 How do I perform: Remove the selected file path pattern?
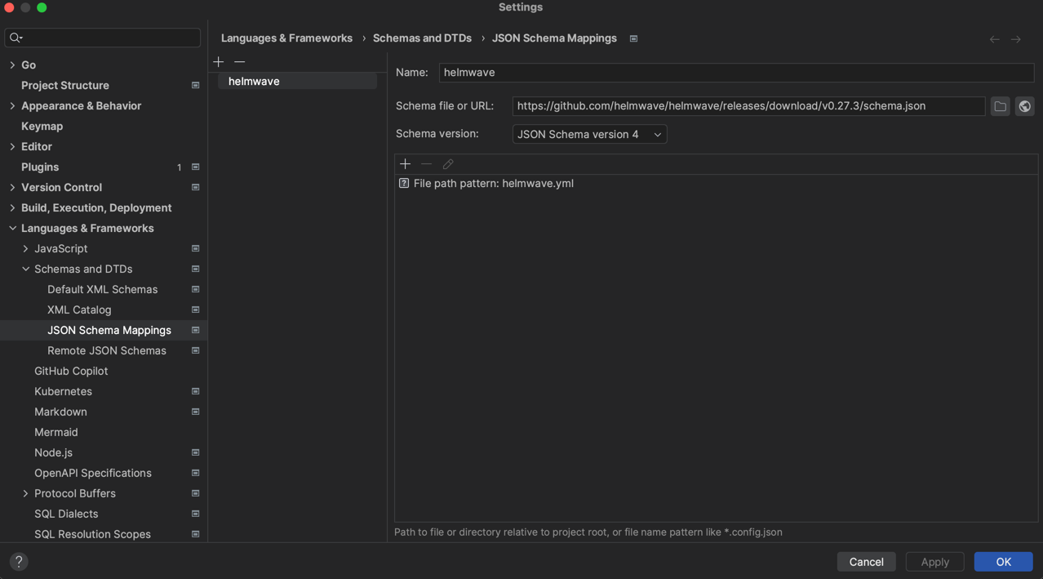(x=426, y=164)
